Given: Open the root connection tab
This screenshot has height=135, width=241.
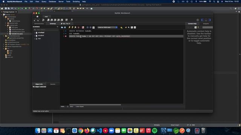Looking at the screenshot, I should 46,16.
